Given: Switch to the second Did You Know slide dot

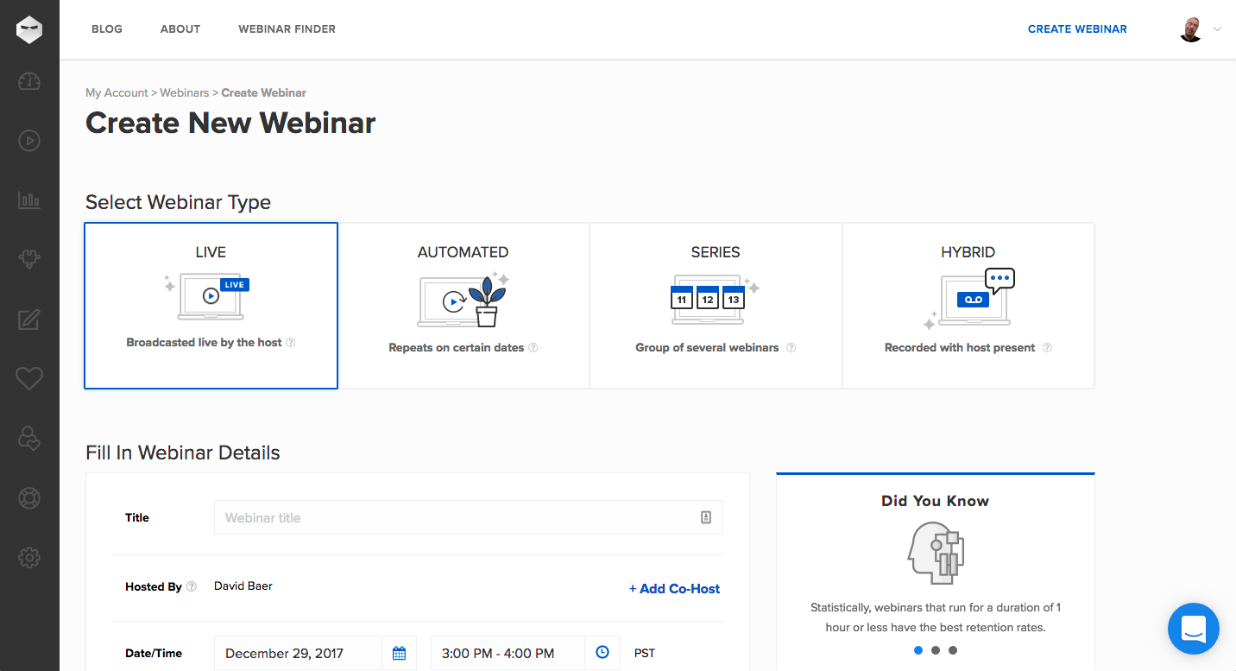Looking at the screenshot, I should (x=936, y=650).
